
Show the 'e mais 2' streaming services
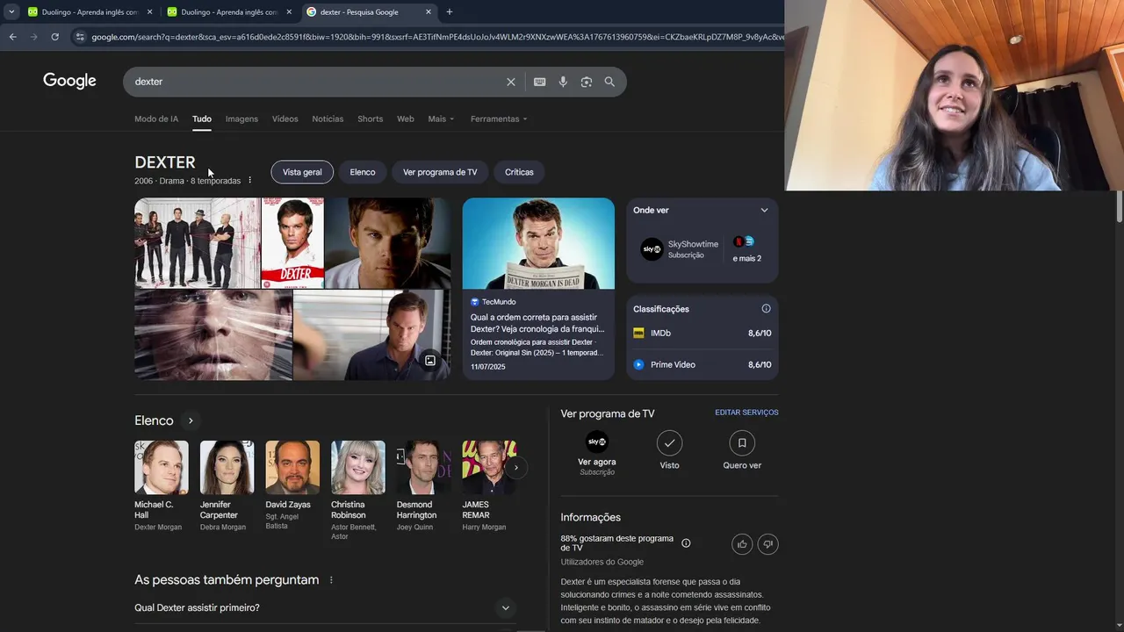tap(746, 249)
